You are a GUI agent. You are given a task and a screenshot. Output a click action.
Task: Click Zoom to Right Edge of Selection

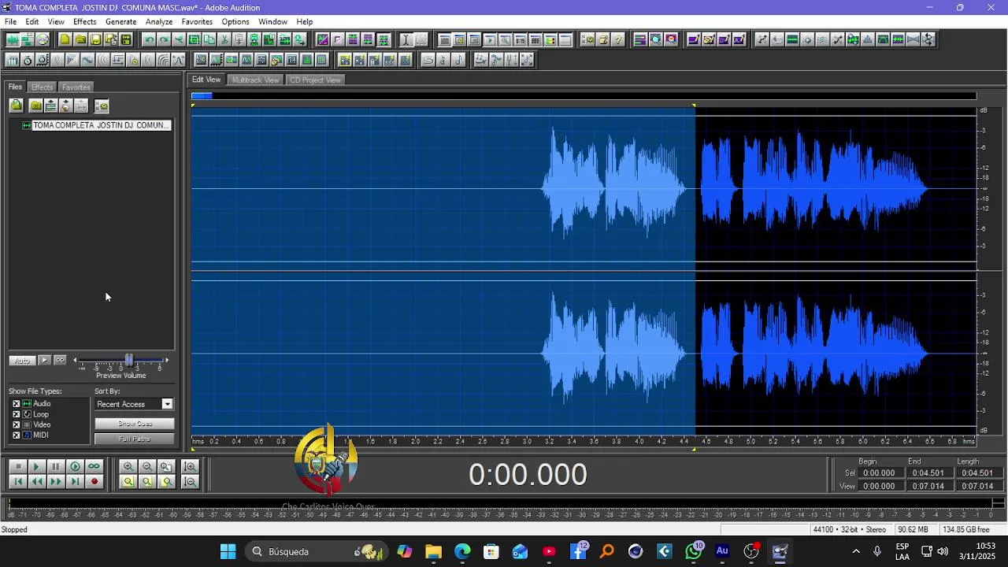(x=165, y=481)
